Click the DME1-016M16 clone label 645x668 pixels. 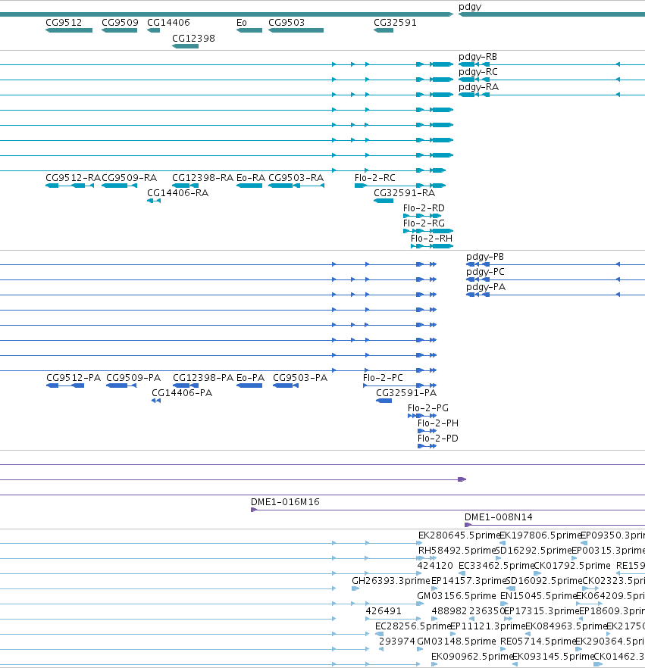[x=285, y=502]
